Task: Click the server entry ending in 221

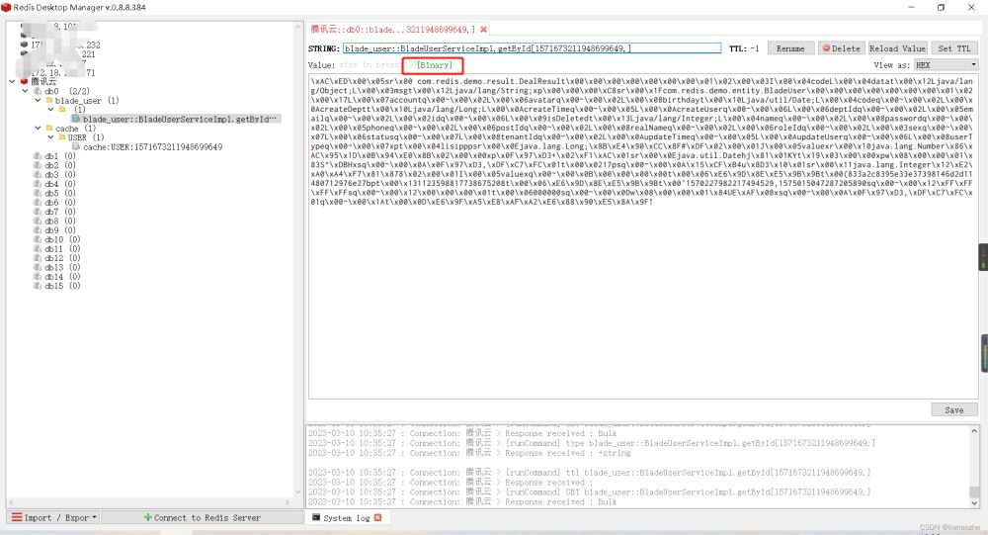Action: coord(88,54)
